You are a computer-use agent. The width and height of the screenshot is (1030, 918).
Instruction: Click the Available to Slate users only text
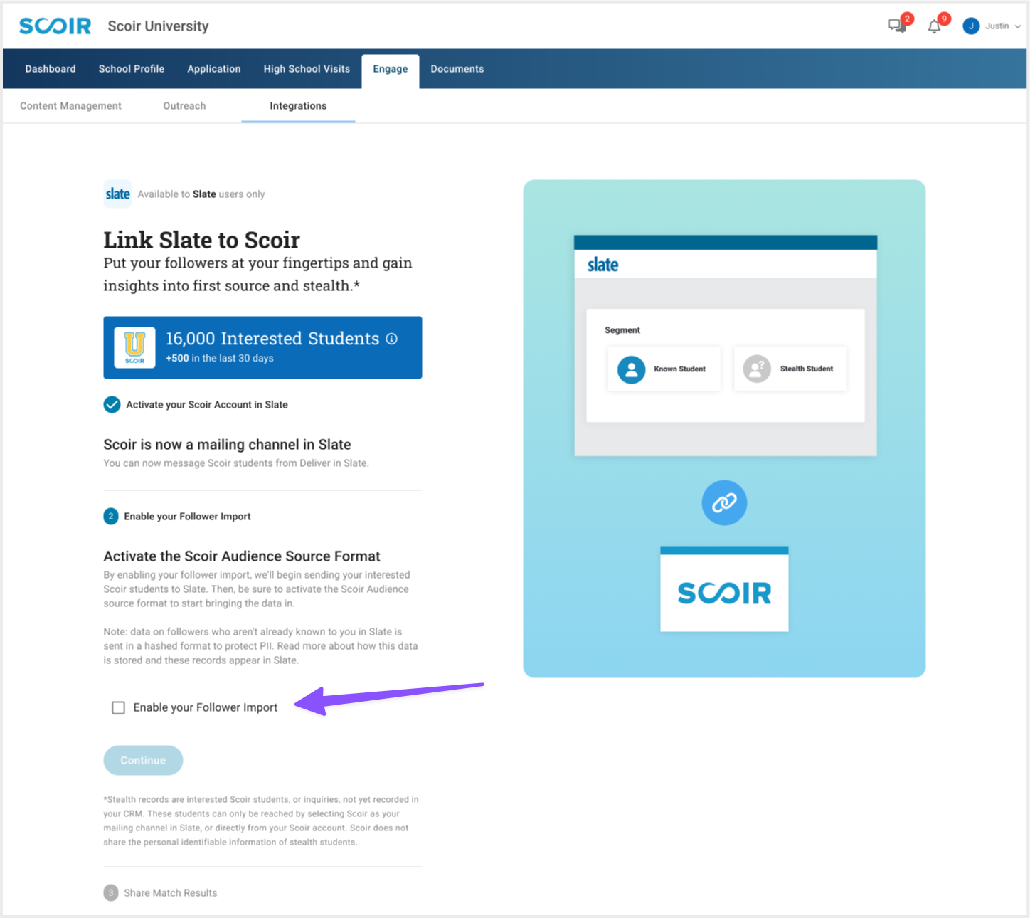click(201, 194)
